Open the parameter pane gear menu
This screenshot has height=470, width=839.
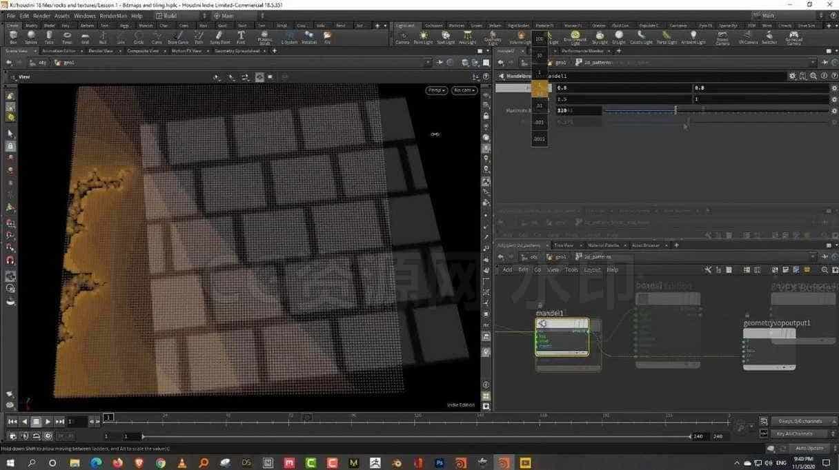point(793,76)
